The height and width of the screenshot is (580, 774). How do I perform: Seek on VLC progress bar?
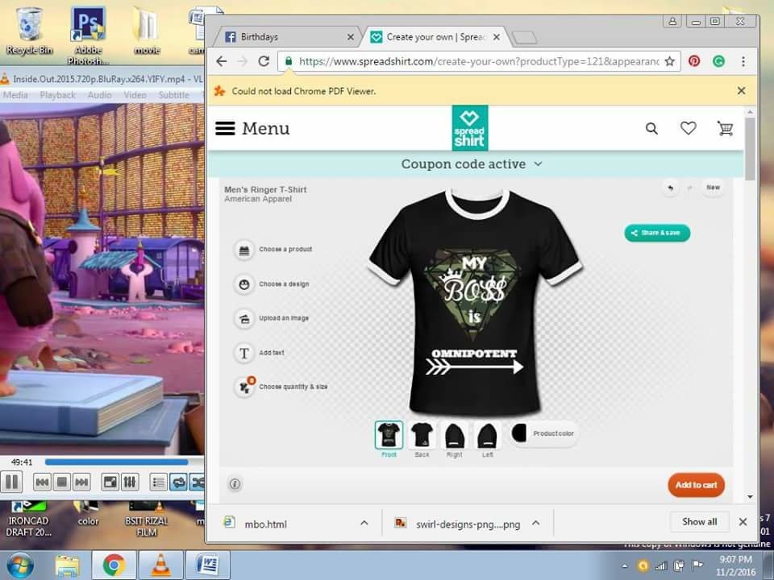123,462
